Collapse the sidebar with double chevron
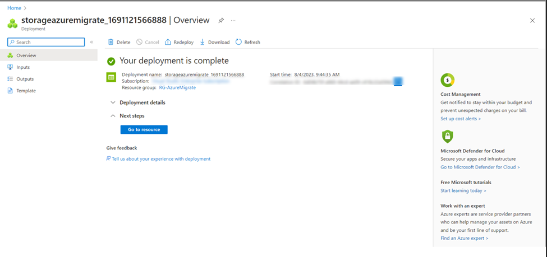This screenshot has height=257, width=547. coord(92,42)
